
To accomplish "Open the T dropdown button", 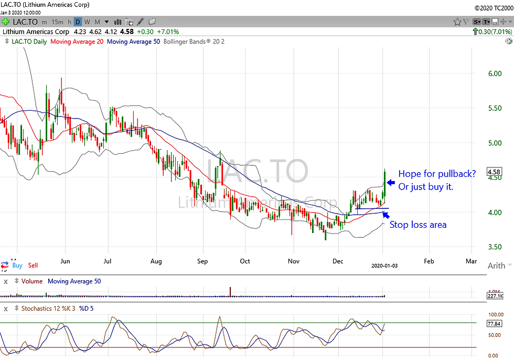I will (x=487, y=22).
